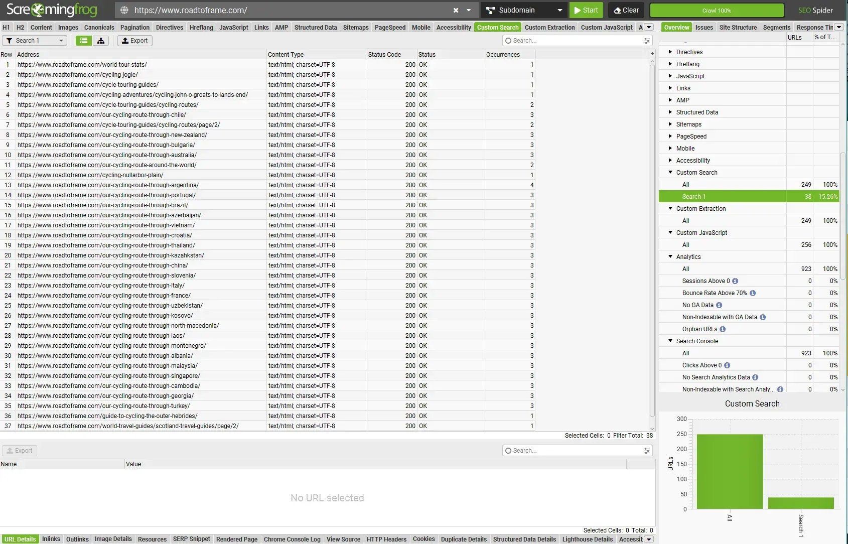
Task: Click the info icon next to No GA Data
Action: point(719,305)
